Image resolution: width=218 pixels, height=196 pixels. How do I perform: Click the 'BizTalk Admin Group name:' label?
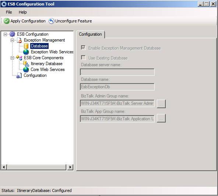(105, 96)
